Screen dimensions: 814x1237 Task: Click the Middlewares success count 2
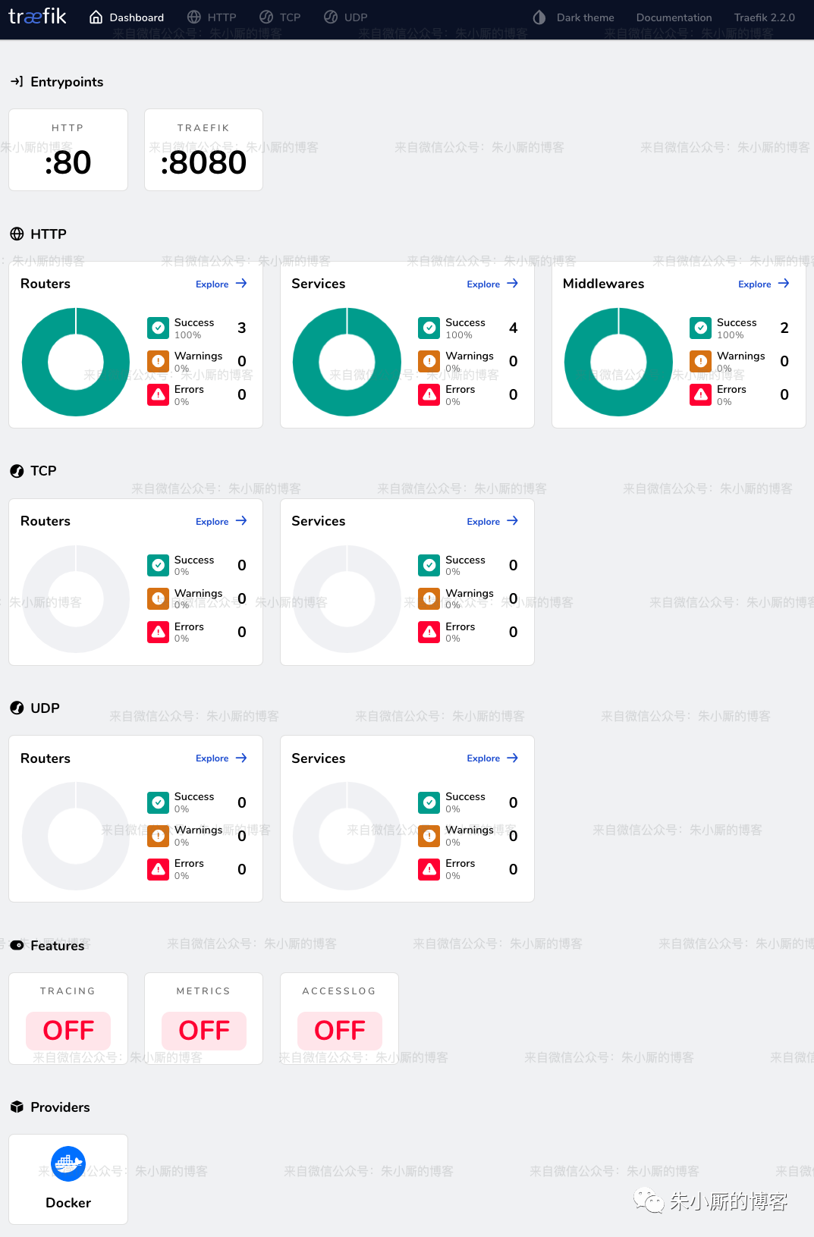pos(784,328)
